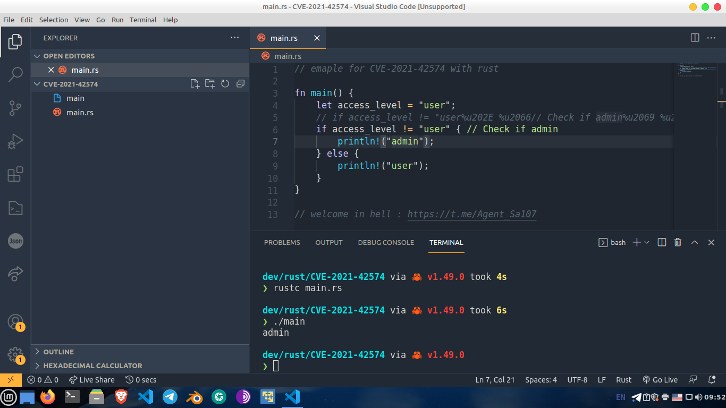
Task: Close main.rs in Open Editors list
Action: (51, 70)
